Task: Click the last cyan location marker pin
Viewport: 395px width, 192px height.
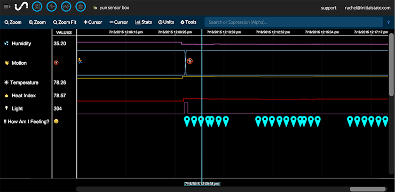Action: pyautogui.click(x=385, y=121)
